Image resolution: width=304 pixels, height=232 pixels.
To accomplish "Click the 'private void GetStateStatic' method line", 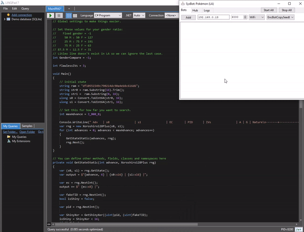I will coord(104,162).
